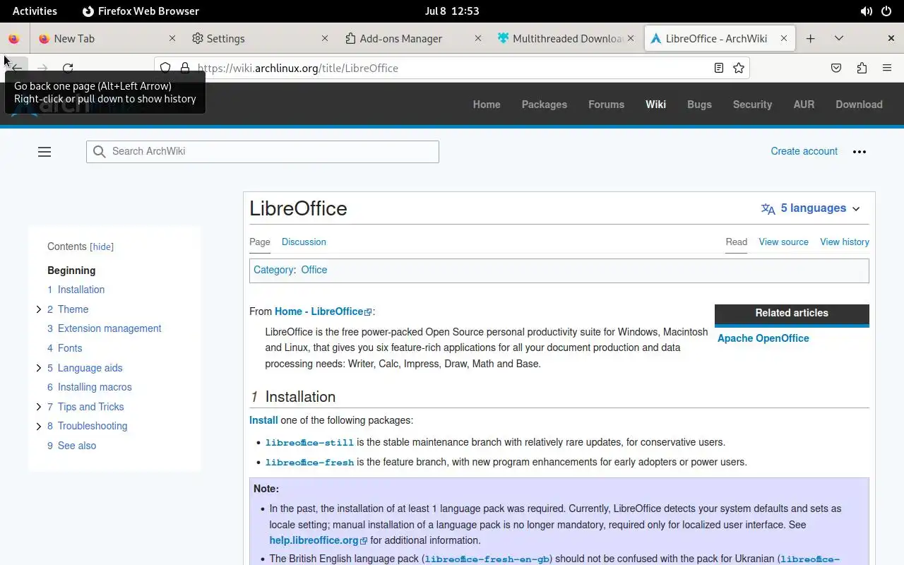List all tabs dropdown arrow
The height and width of the screenshot is (565, 904).
pyautogui.click(x=839, y=39)
